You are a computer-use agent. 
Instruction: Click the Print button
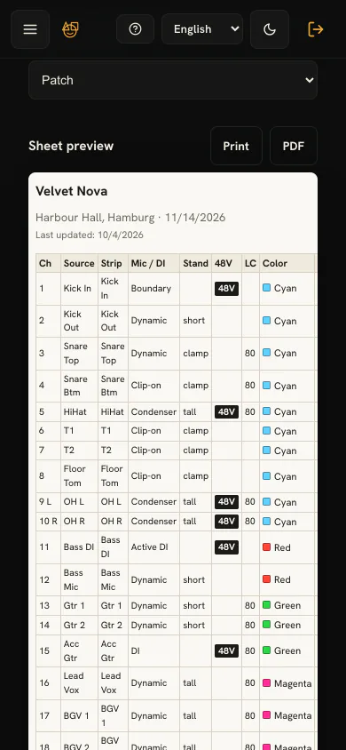pos(236,146)
